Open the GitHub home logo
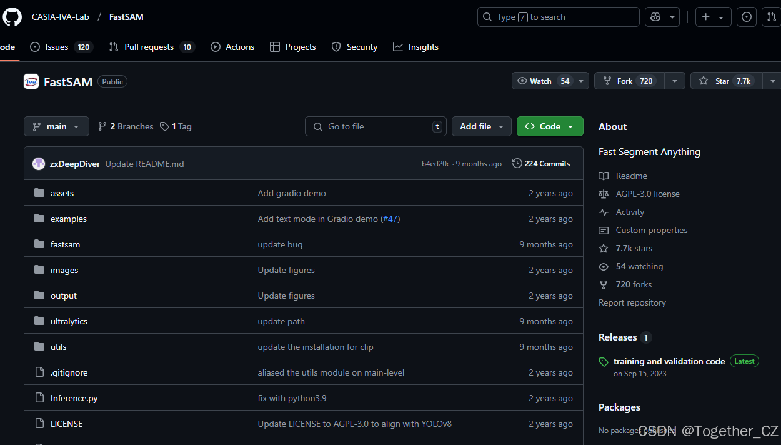Viewport: 781px width, 445px height. coord(12,17)
